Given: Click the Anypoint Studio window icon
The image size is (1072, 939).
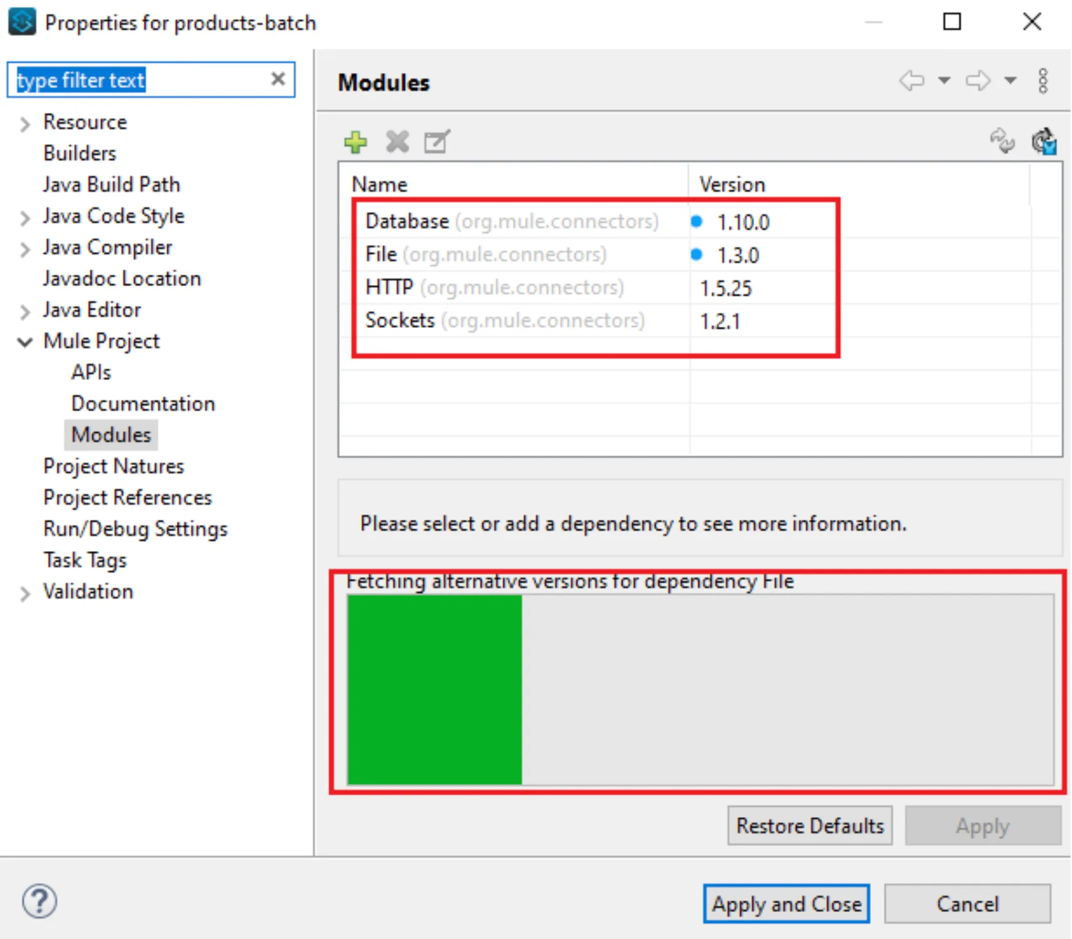Looking at the screenshot, I should click(x=21, y=22).
